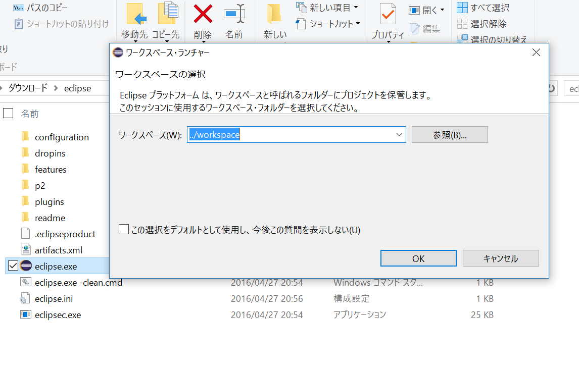Click the すべて選択 select-all icon
The image size is (579, 369).
[463, 8]
